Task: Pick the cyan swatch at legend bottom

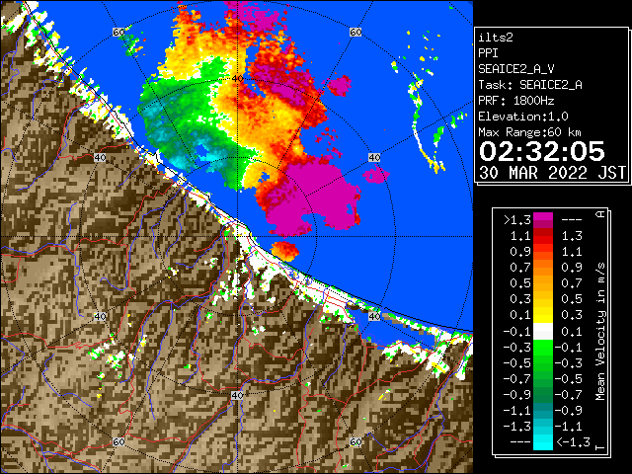Action: coord(543,441)
